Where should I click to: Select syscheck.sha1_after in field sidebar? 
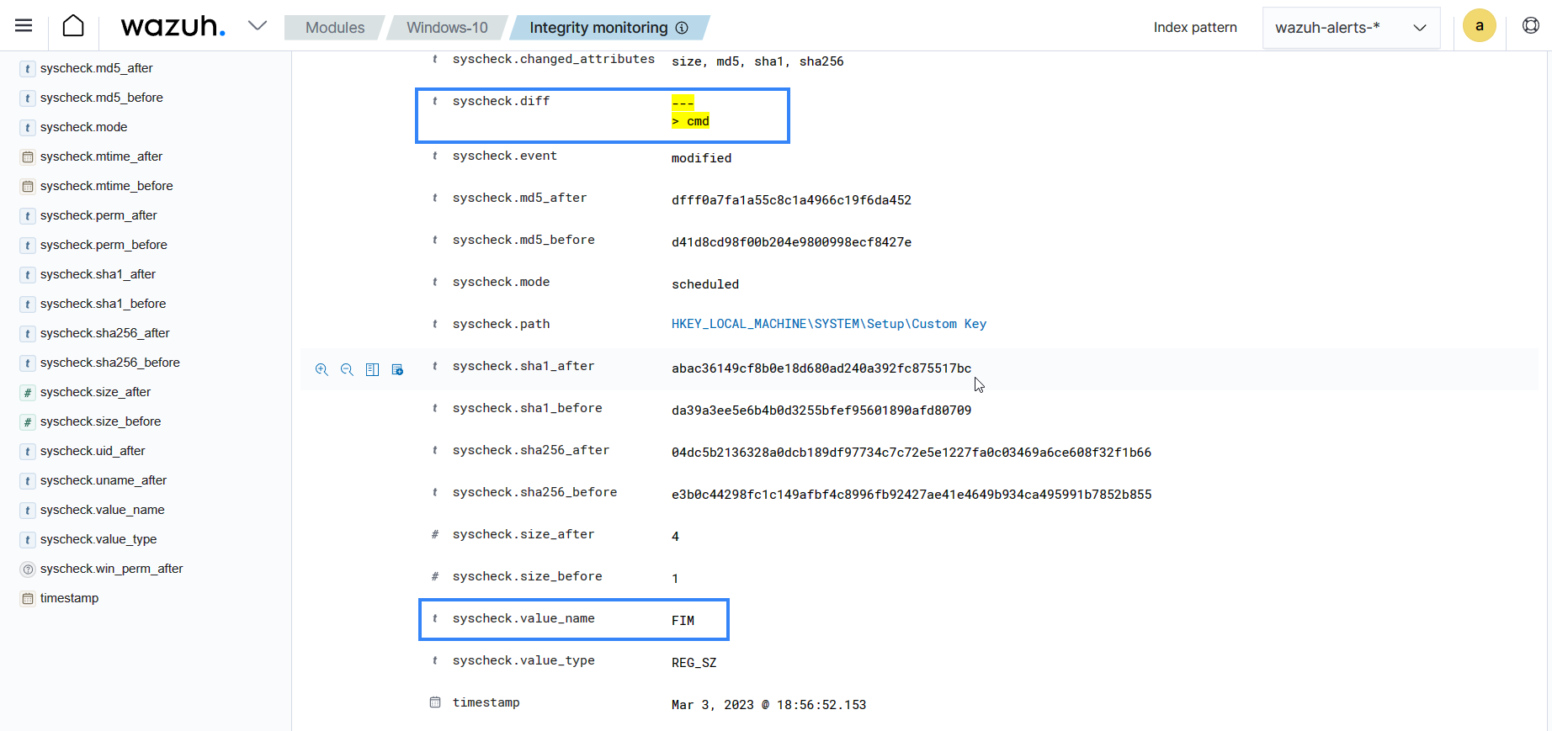pos(98,274)
